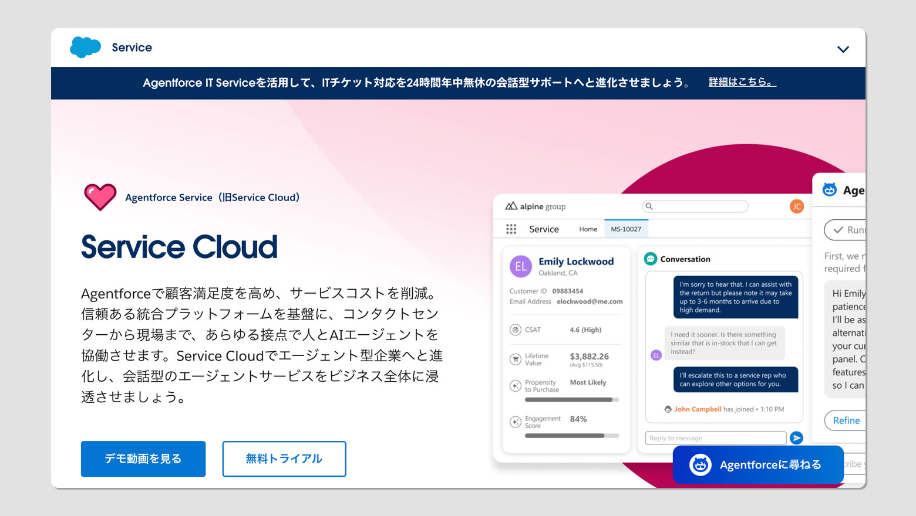Start the 無料トライアル button
This screenshot has height=516, width=916.
coord(284,459)
